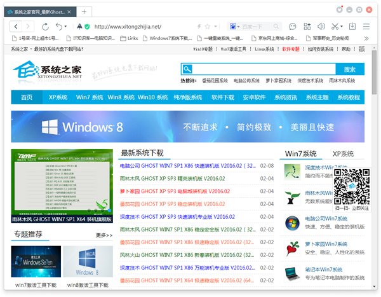Click the forward navigation arrow
Image resolution: width=381 pixels, height=297 pixels.
click(x=28, y=26)
